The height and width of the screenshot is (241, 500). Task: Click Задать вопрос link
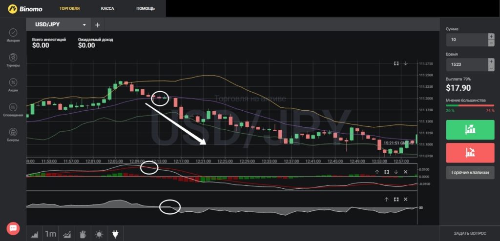pyautogui.click(x=470, y=233)
